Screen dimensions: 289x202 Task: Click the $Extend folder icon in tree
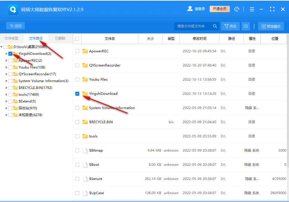15,101
